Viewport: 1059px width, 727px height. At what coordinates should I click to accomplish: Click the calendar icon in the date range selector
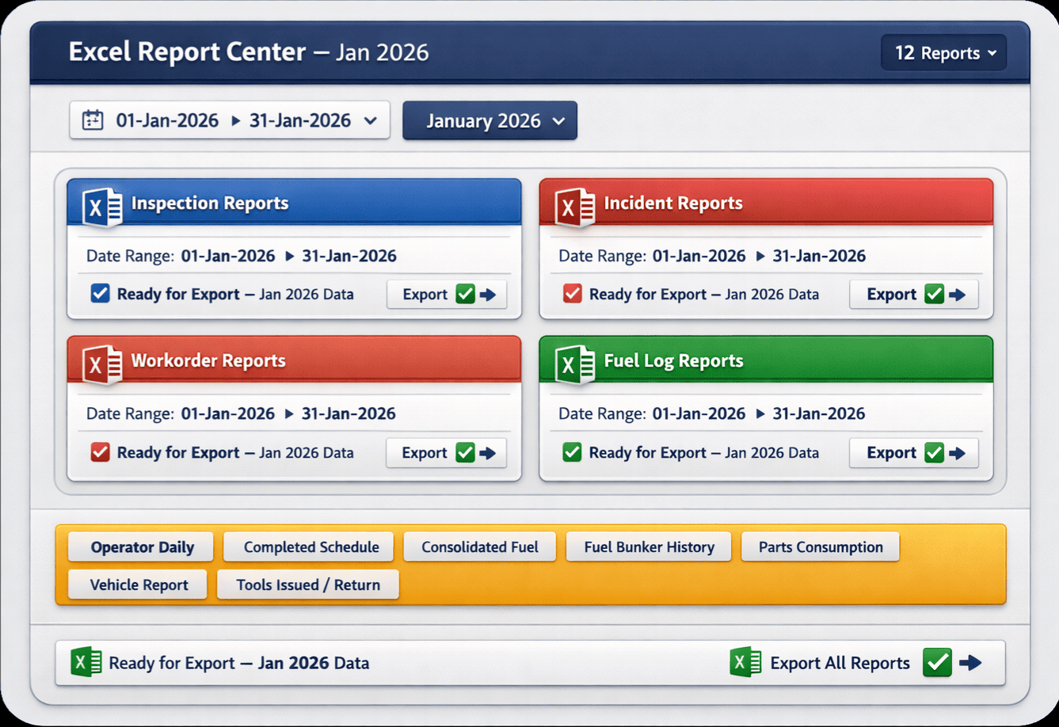click(x=93, y=120)
